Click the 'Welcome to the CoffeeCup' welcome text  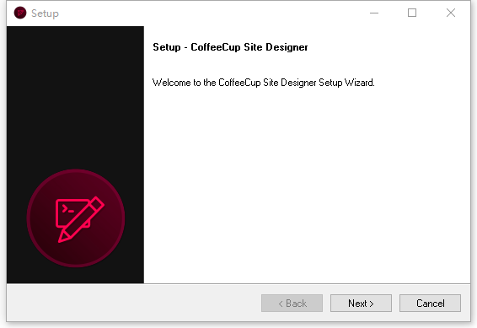coord(264,83)
